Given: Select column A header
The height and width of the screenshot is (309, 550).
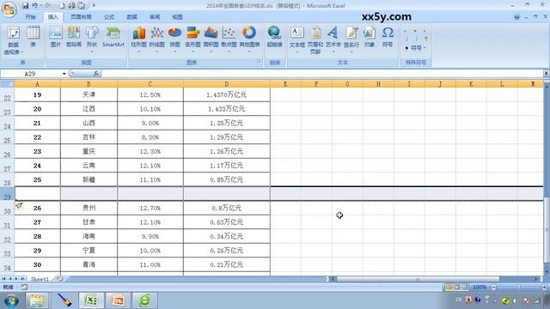Looking at the screenshot, I should coord(37,84).
